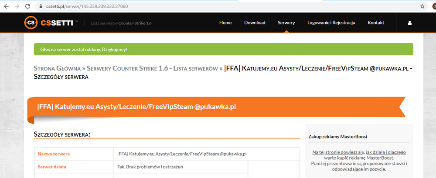This screenshot has height=178, width=436.
Task: Click the green vote confirmation message 'Głos na serwer został oddany'
Action: point(223,49)
